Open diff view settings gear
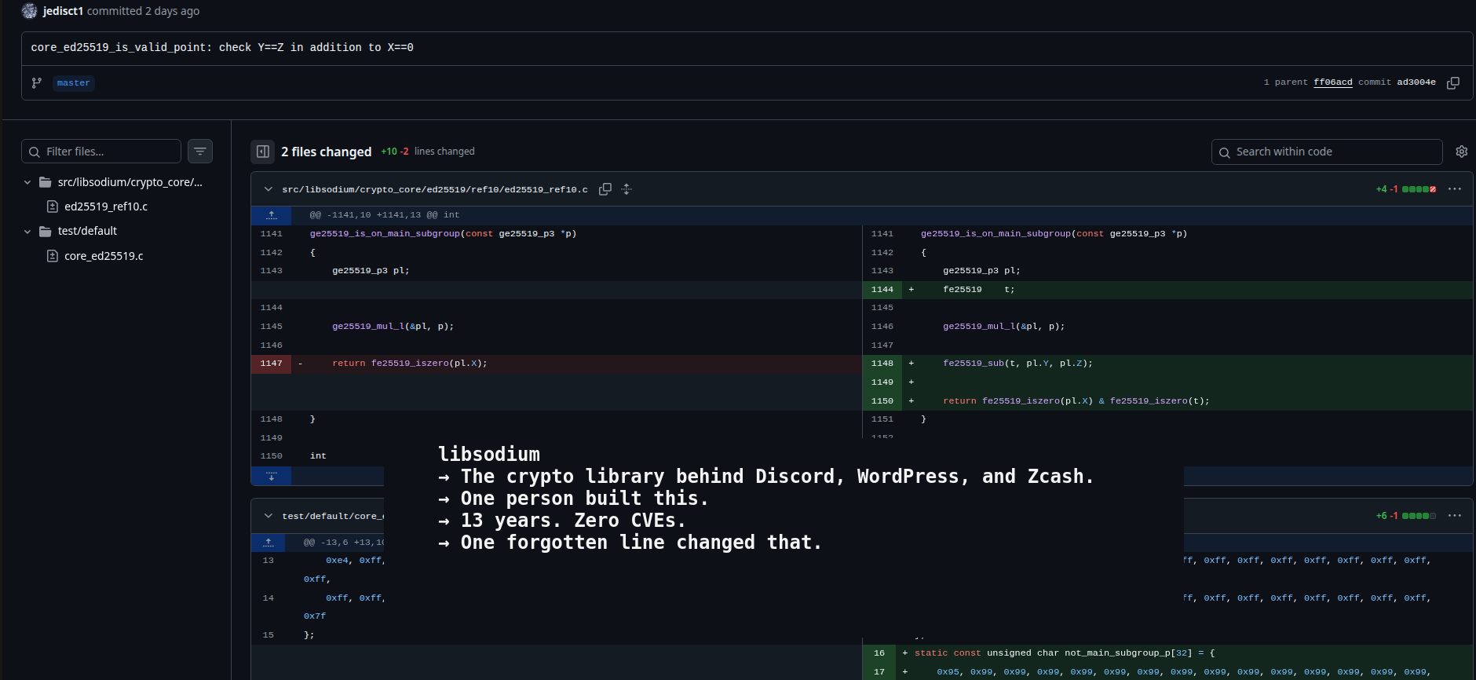 1461,152
